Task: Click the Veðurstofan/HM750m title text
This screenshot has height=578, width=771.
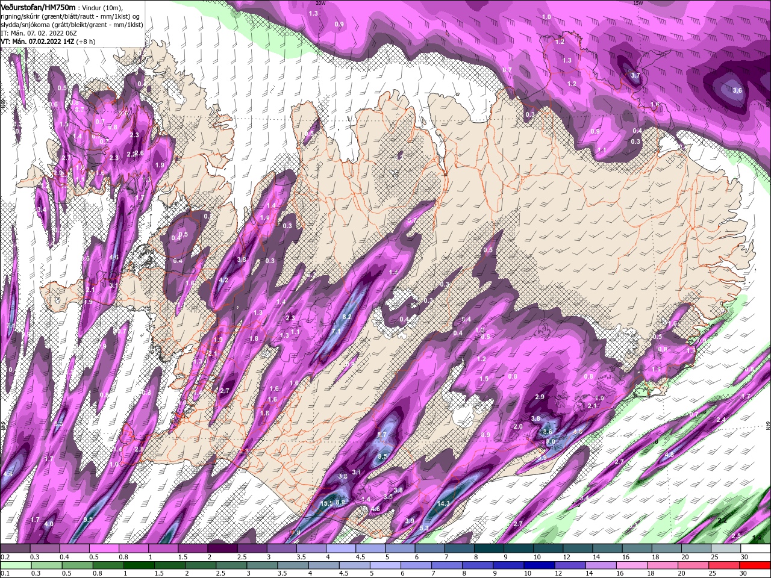Action: (38, 7)
